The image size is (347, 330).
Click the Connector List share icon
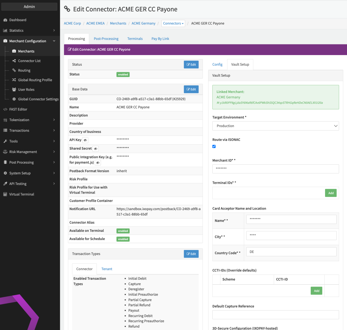[x=14, y=61]
